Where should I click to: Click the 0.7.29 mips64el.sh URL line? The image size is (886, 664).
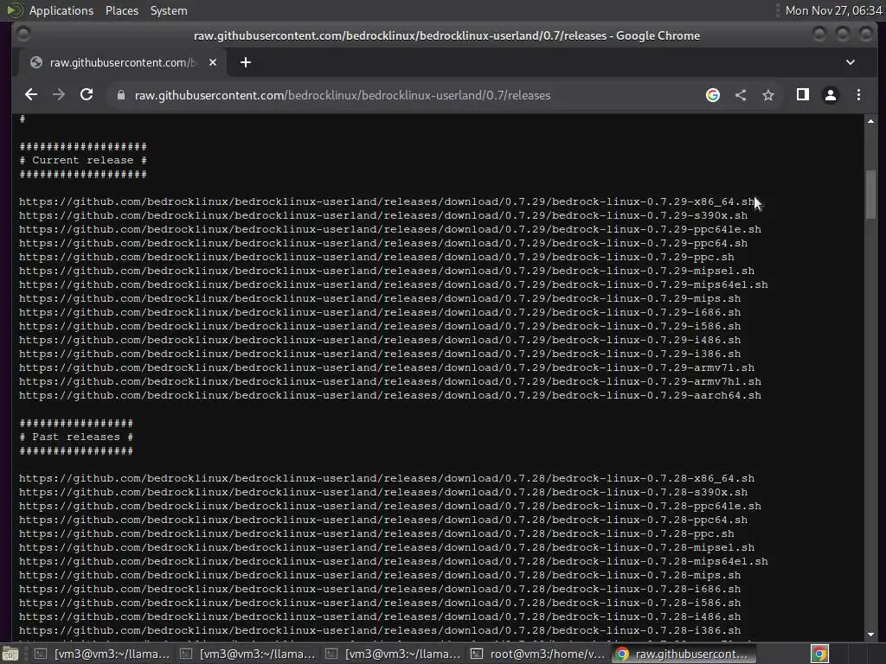pos(394,284)
